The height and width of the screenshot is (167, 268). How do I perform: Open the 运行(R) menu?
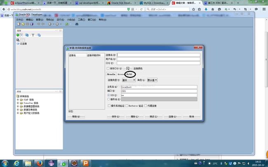click(x=60, y=20)
